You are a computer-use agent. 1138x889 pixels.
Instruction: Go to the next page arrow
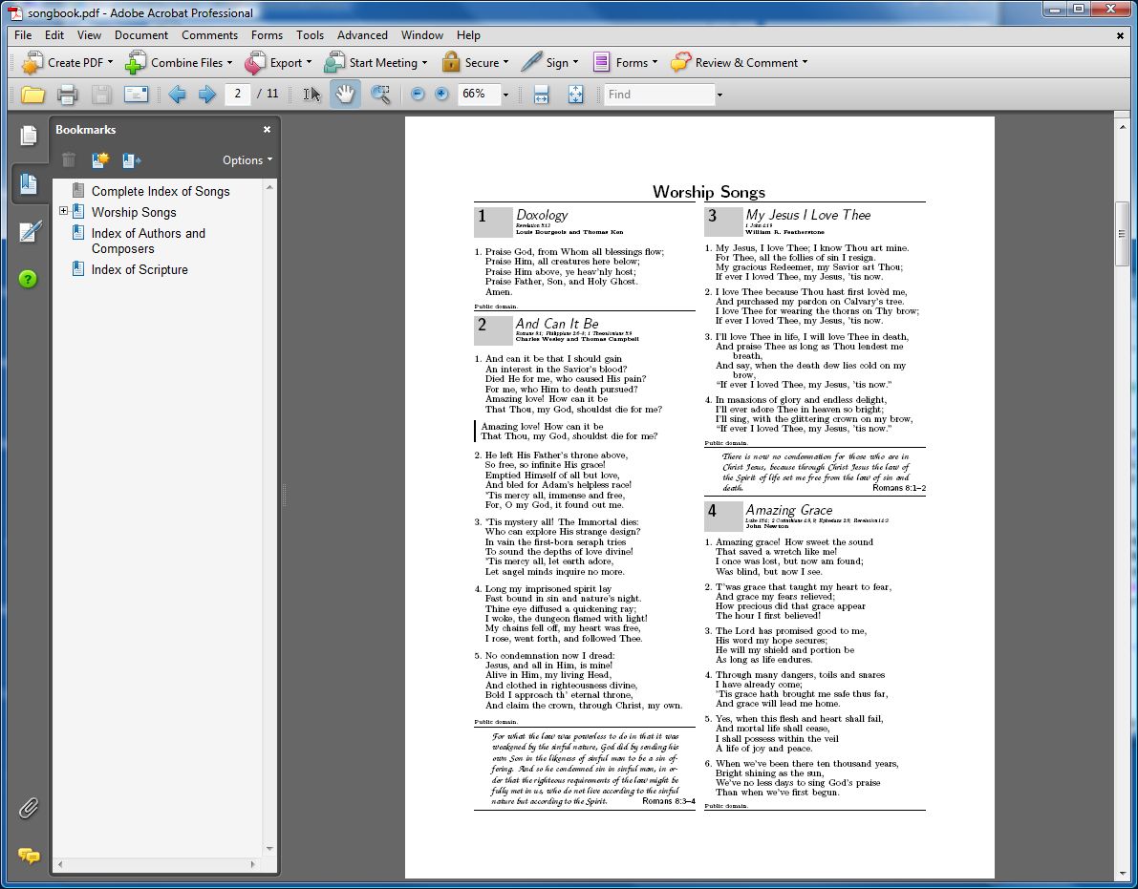tap(206, 95)
